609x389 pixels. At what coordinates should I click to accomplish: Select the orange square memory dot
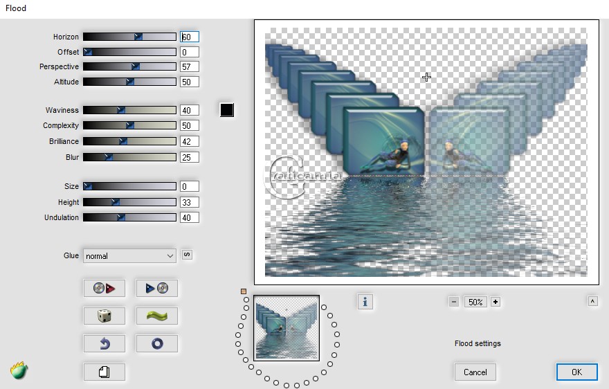(244, 291)
